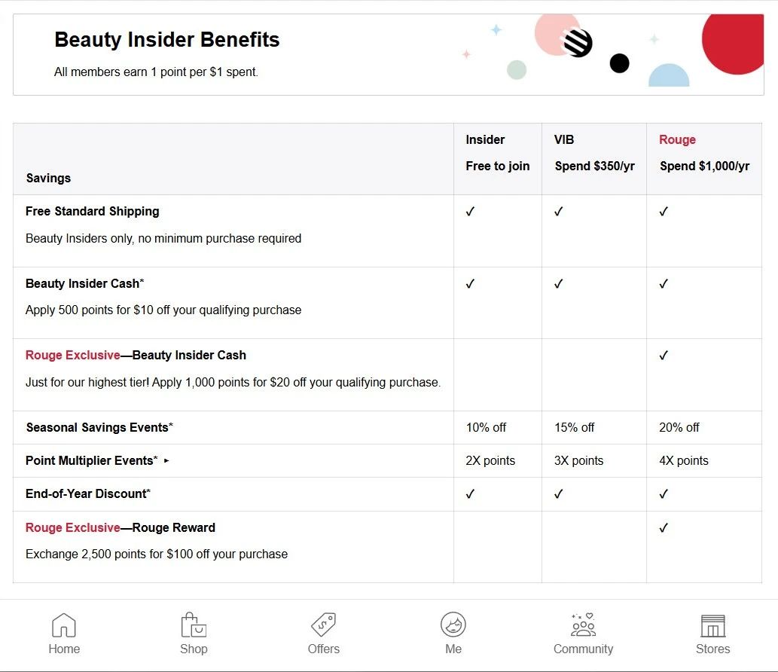
Task: Click the Rouge Exclusive Rouge Reward heading
Action: 121,527
